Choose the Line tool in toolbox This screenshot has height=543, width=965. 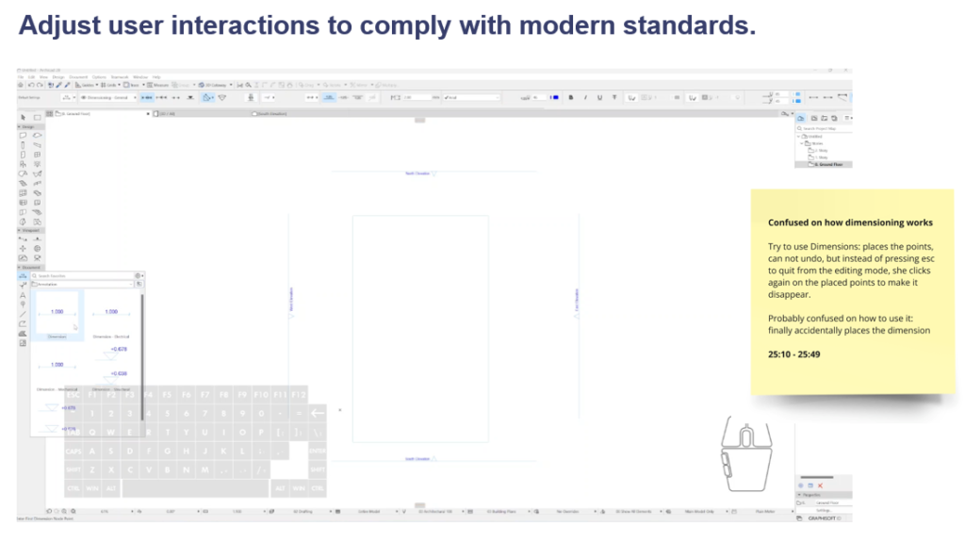[24, 314]
